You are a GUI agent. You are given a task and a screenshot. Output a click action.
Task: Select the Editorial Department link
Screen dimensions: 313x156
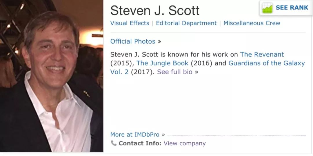(x=186, y=23)
